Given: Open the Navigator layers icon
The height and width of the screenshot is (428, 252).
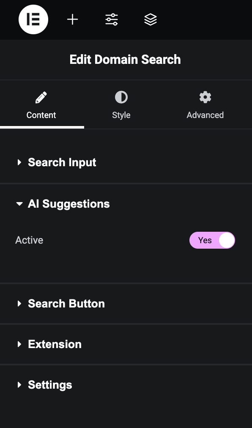Looking at the screenshot, I should (x=150, y=19).
